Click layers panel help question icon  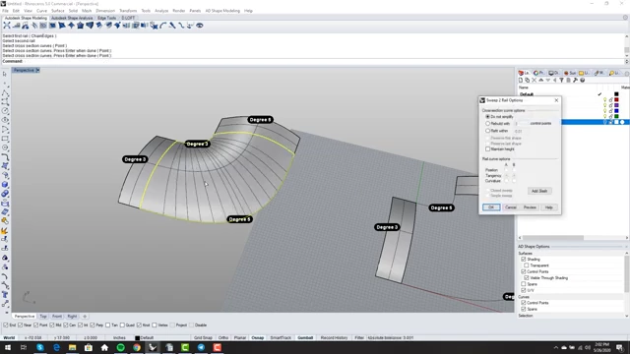pyautogui.click(x=582, y=81)
